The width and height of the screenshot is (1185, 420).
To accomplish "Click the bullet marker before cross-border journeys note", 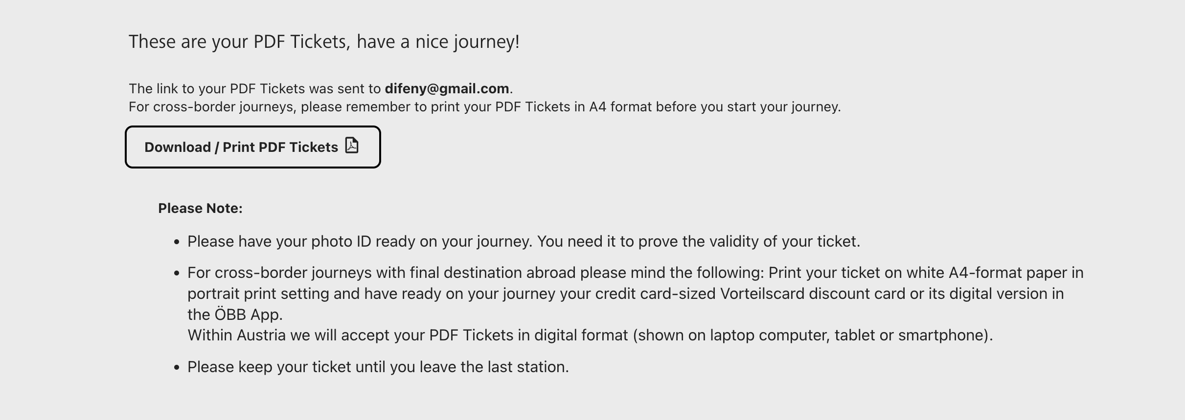I will click(x=177, y=273).
